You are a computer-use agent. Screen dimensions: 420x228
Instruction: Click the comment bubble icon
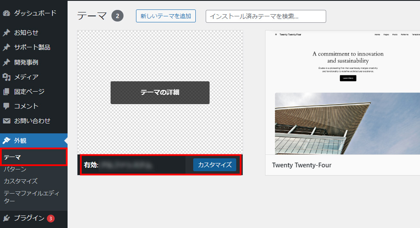[x=6, y=106]
